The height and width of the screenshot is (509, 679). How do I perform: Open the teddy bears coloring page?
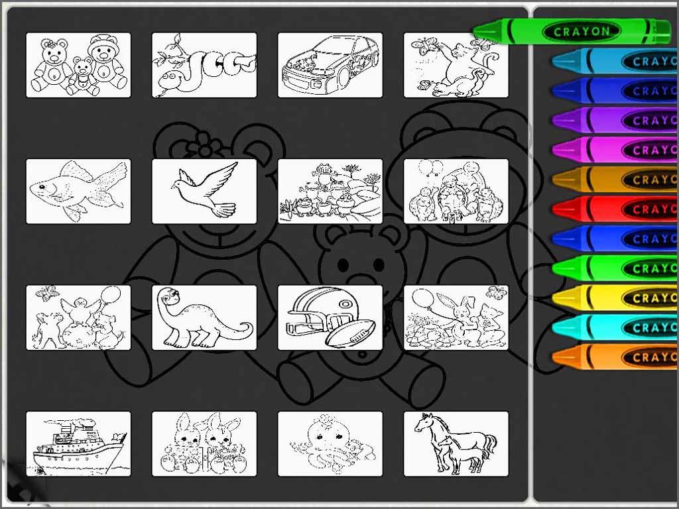[x=78, y=65]
